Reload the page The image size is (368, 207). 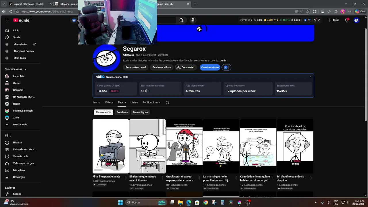[11, 11]
